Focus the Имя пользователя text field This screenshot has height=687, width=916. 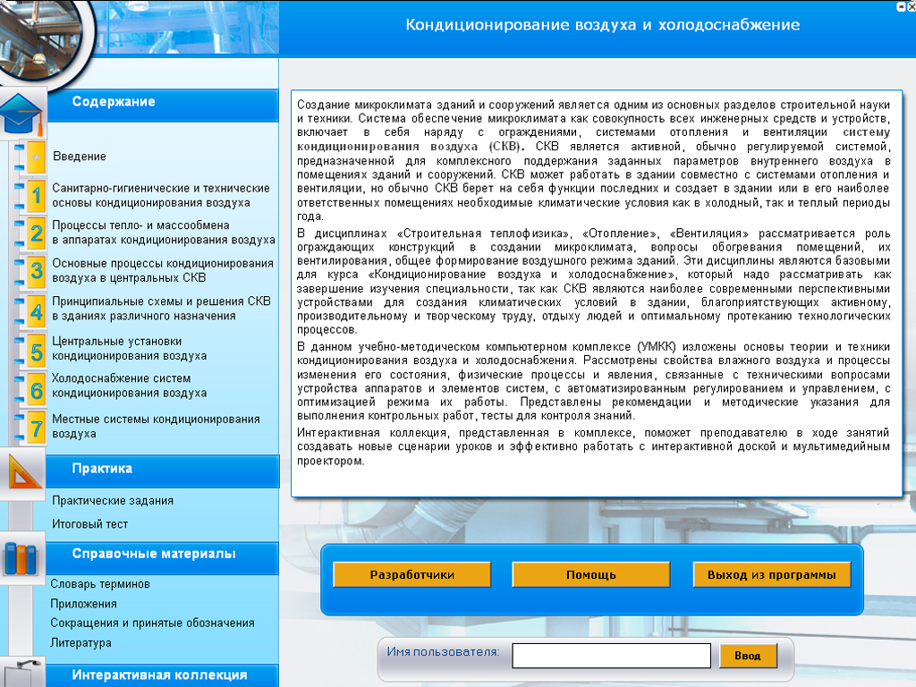coord(611,656)
